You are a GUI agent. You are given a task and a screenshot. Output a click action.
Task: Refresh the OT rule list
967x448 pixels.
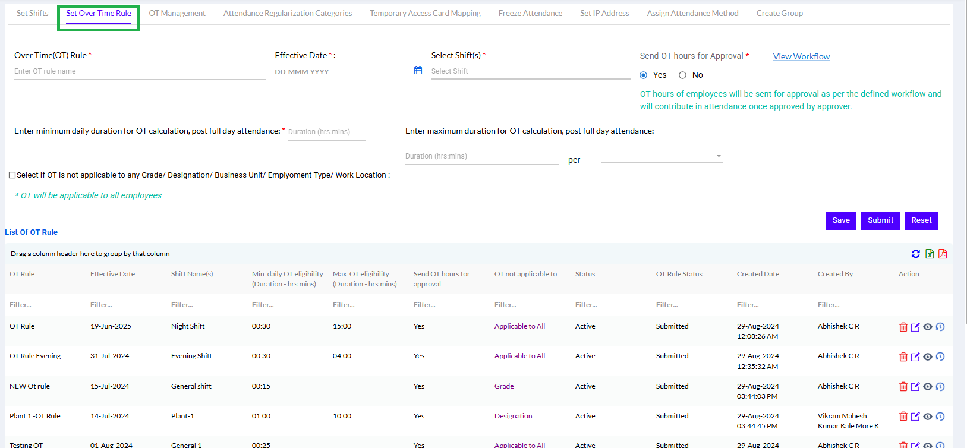[915, 254]
